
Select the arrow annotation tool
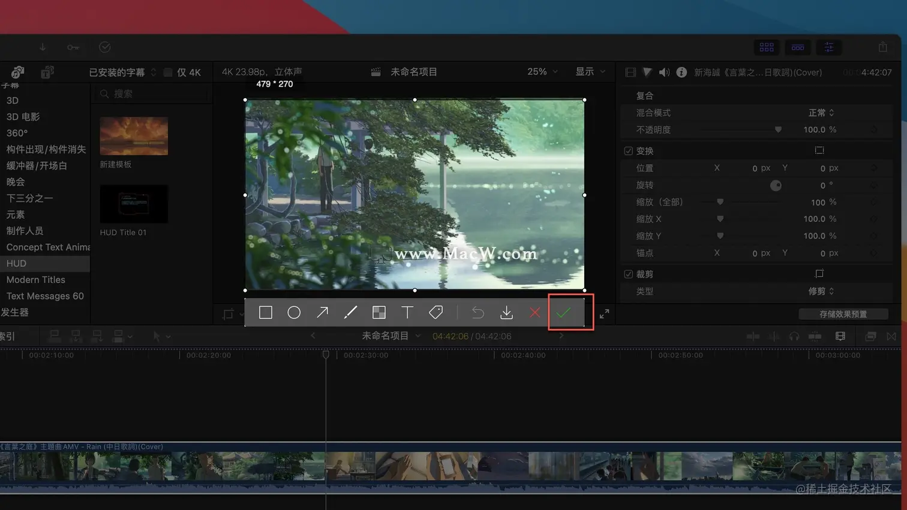click(x=323, y=312)
